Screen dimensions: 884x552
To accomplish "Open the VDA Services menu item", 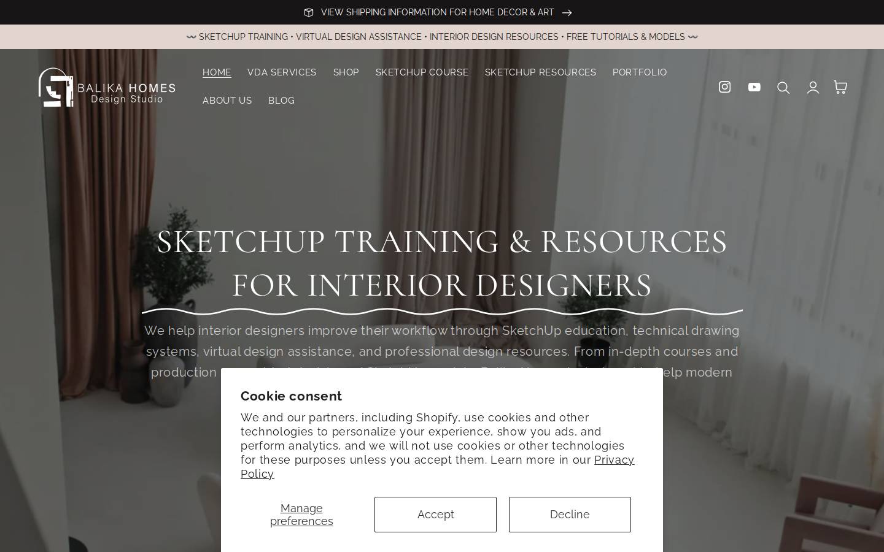I will coord(282,72).
